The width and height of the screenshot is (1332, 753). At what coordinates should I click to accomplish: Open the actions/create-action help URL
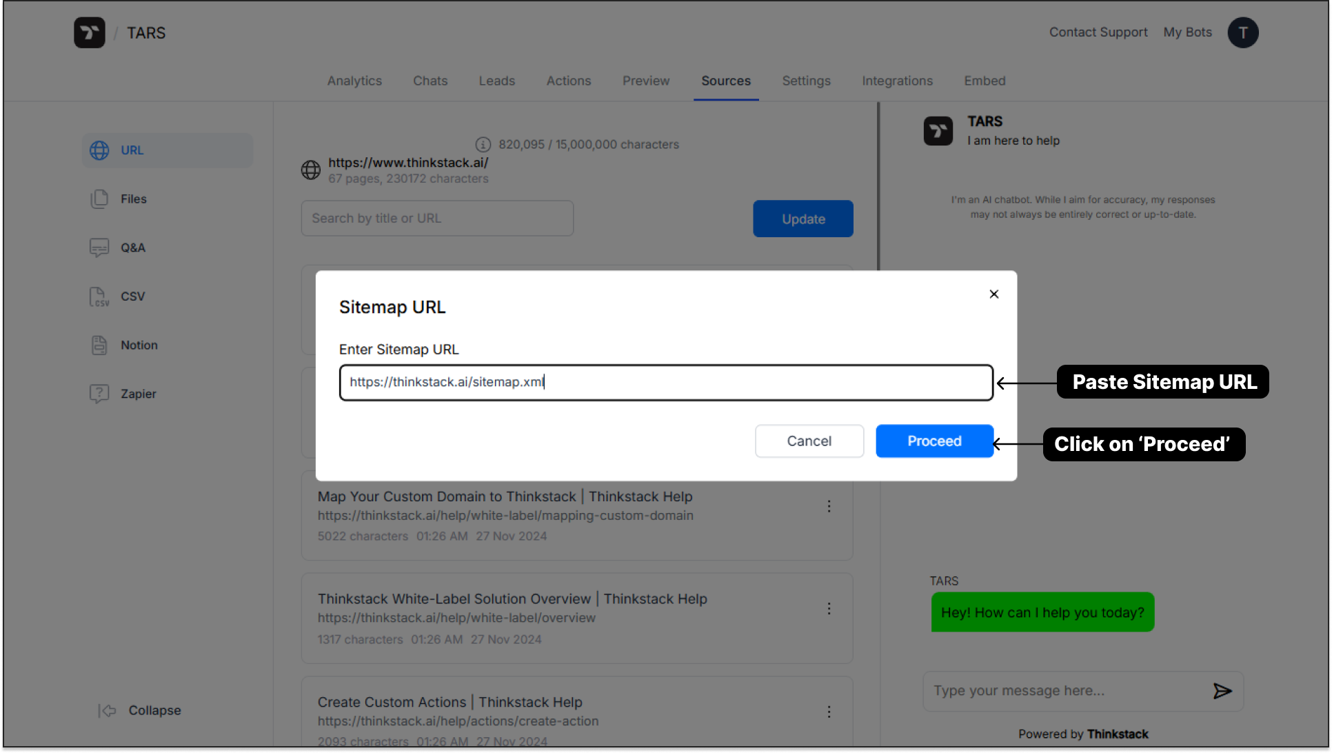pyautogui.click(x=458, y=721)
